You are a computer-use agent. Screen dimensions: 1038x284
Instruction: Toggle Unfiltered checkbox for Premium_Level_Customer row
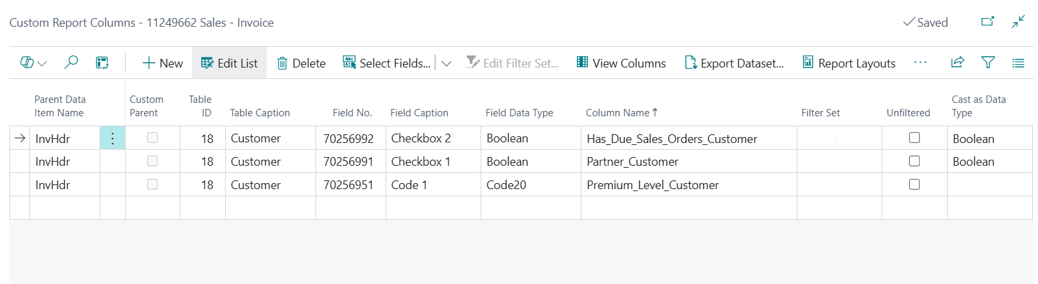pos(914,184)
